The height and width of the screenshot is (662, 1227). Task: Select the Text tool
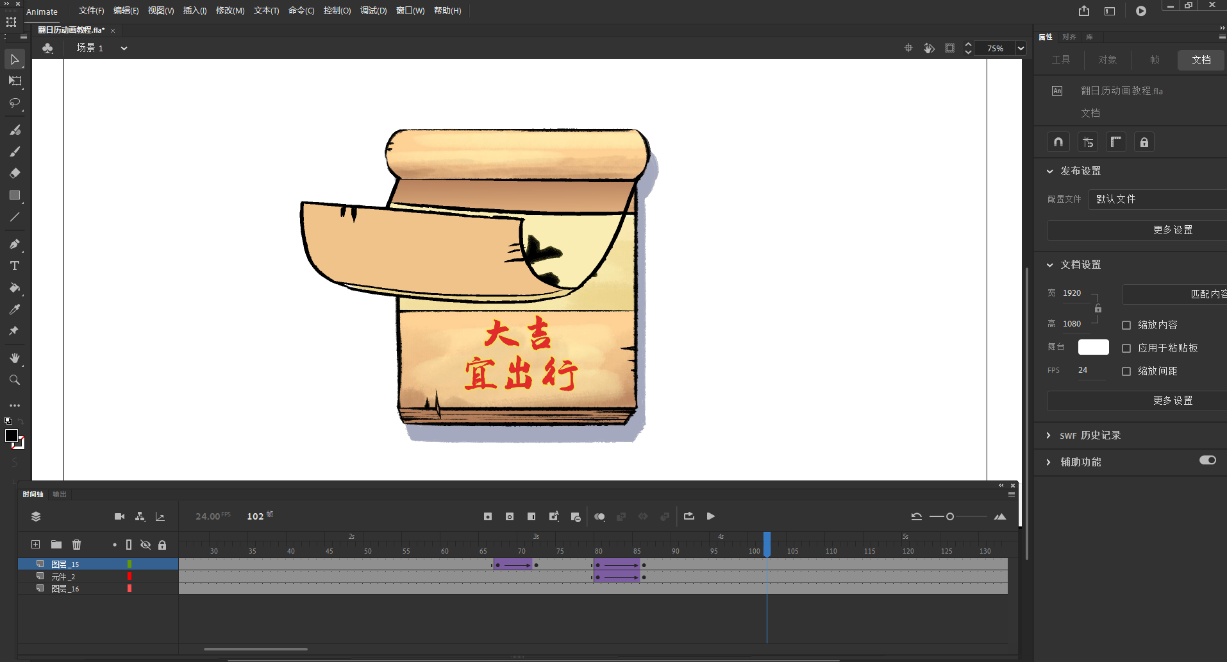[15, 266]
